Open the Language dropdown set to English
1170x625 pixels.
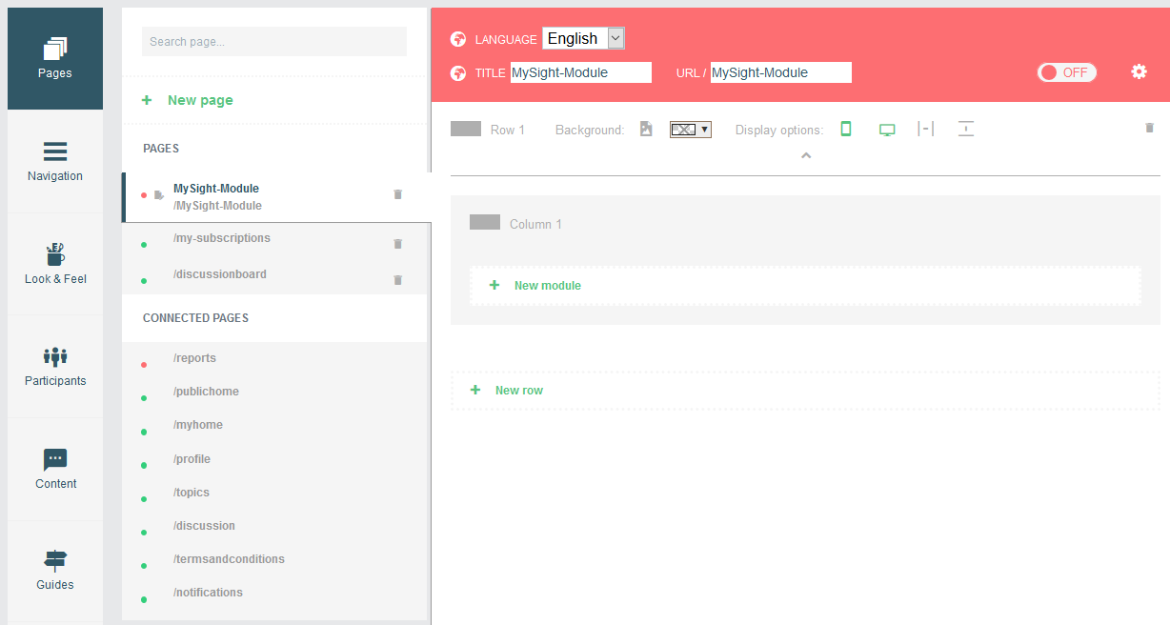pos(583,38)
